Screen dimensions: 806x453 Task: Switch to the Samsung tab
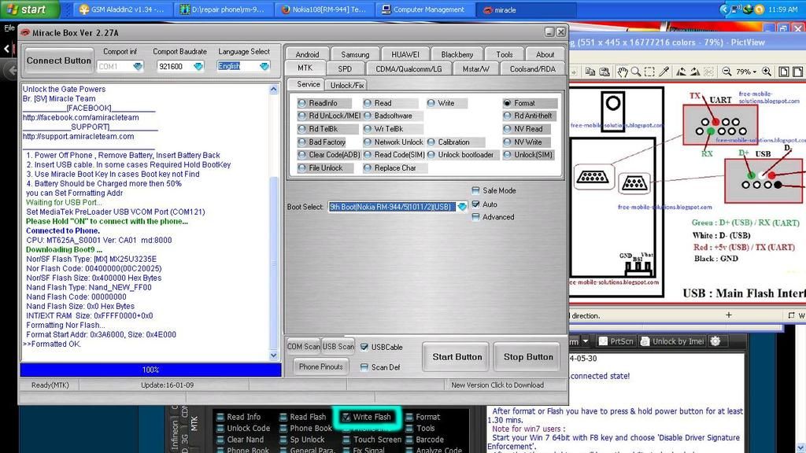pos(355,54)
